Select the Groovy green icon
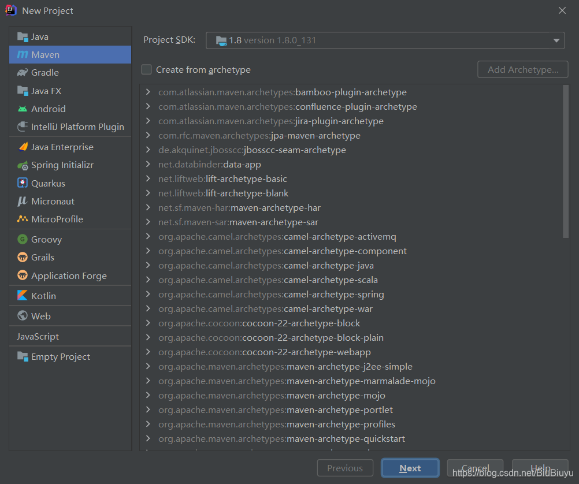 [23, 239]
